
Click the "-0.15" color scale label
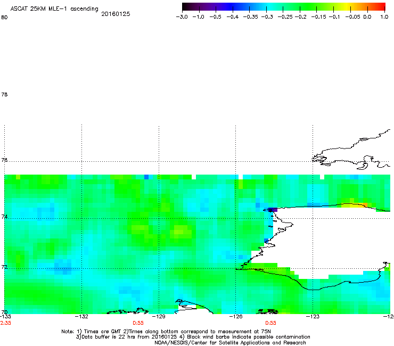(x=318, y=17)
